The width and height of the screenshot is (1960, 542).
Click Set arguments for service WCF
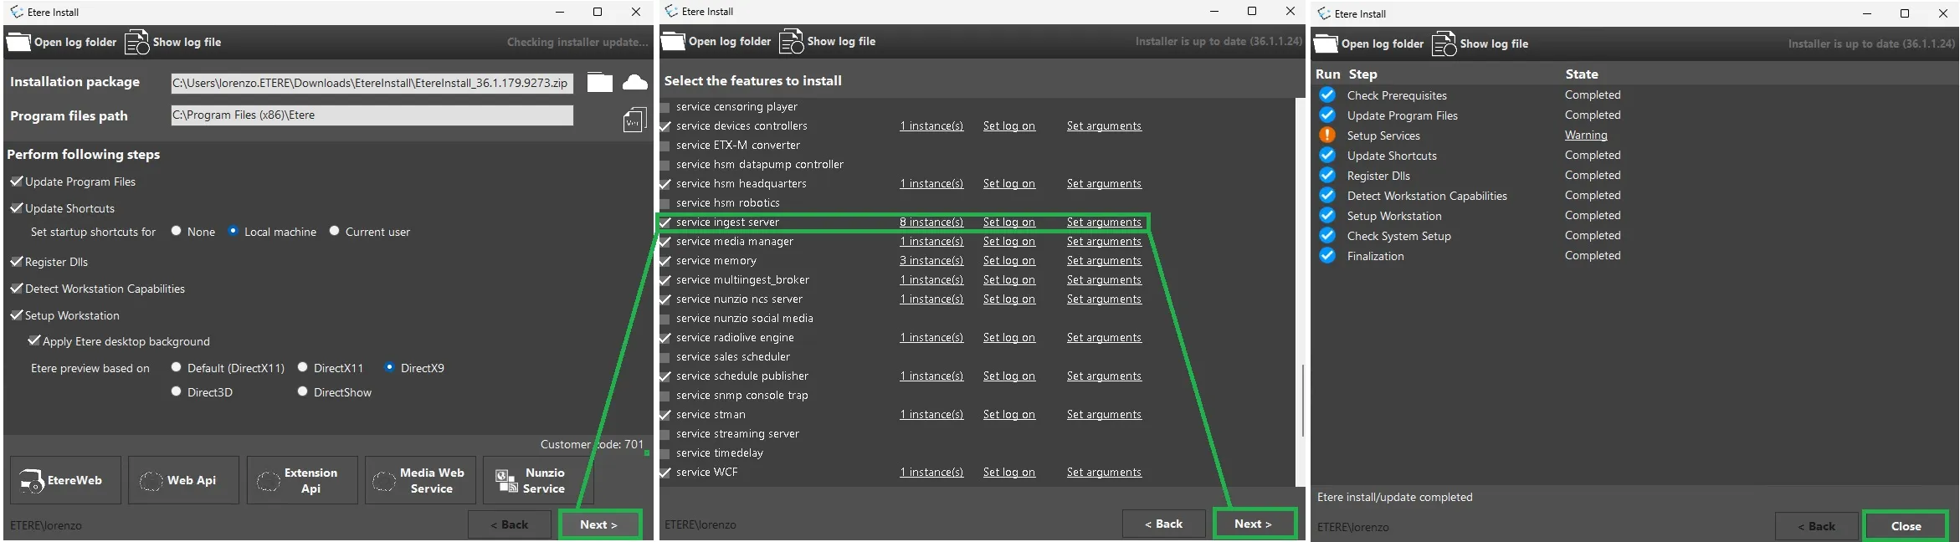pyautogui.click(x=1103, y=473)
